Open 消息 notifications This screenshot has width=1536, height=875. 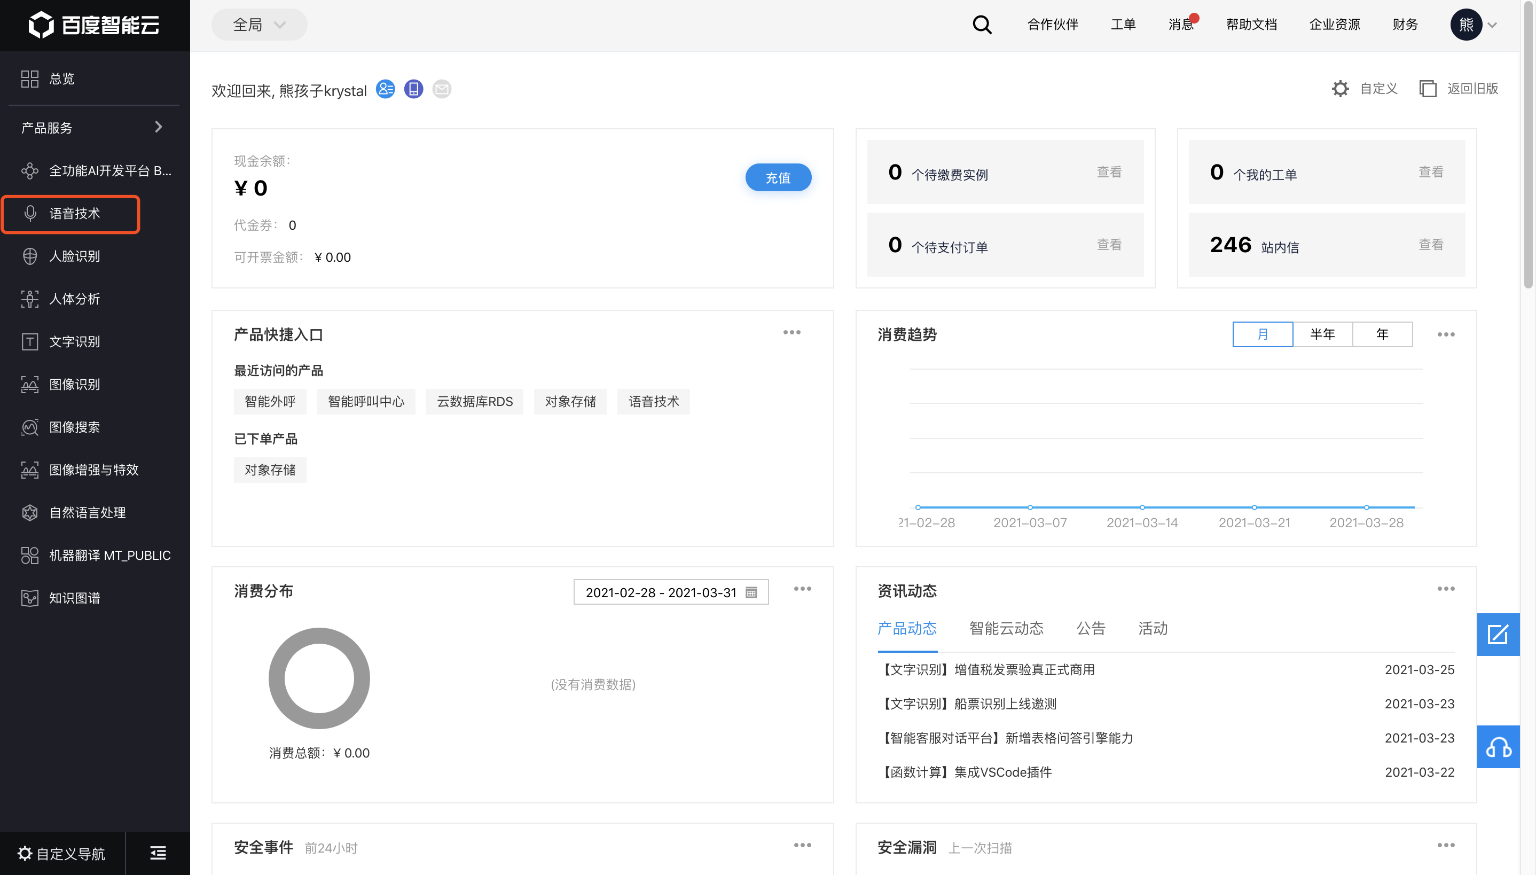(1181, 25)
